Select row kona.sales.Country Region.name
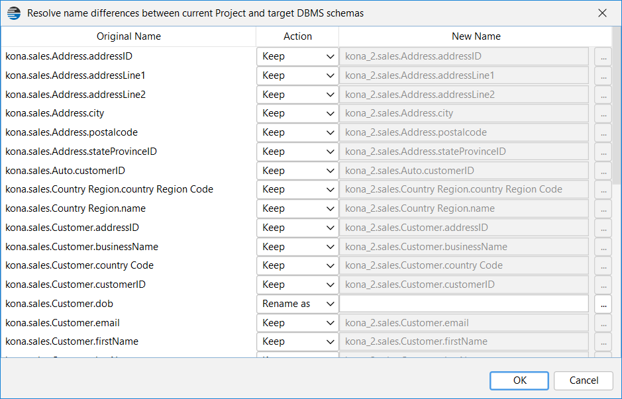 [x=76, y=208]
